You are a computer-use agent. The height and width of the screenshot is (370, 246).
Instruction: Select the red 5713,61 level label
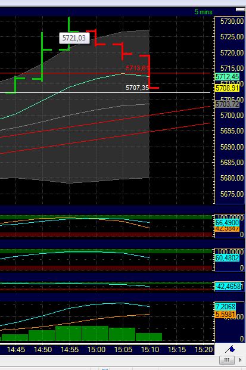pos(137,68)
